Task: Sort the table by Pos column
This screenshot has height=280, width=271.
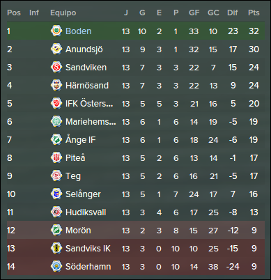Action: coord(14,13)
